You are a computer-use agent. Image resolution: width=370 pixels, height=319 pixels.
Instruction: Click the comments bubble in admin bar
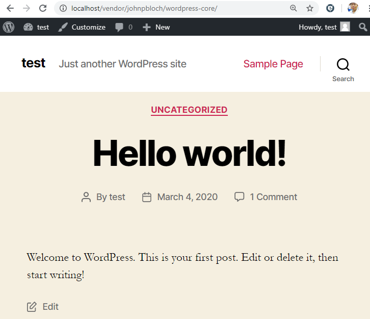(x=124, y=27)
